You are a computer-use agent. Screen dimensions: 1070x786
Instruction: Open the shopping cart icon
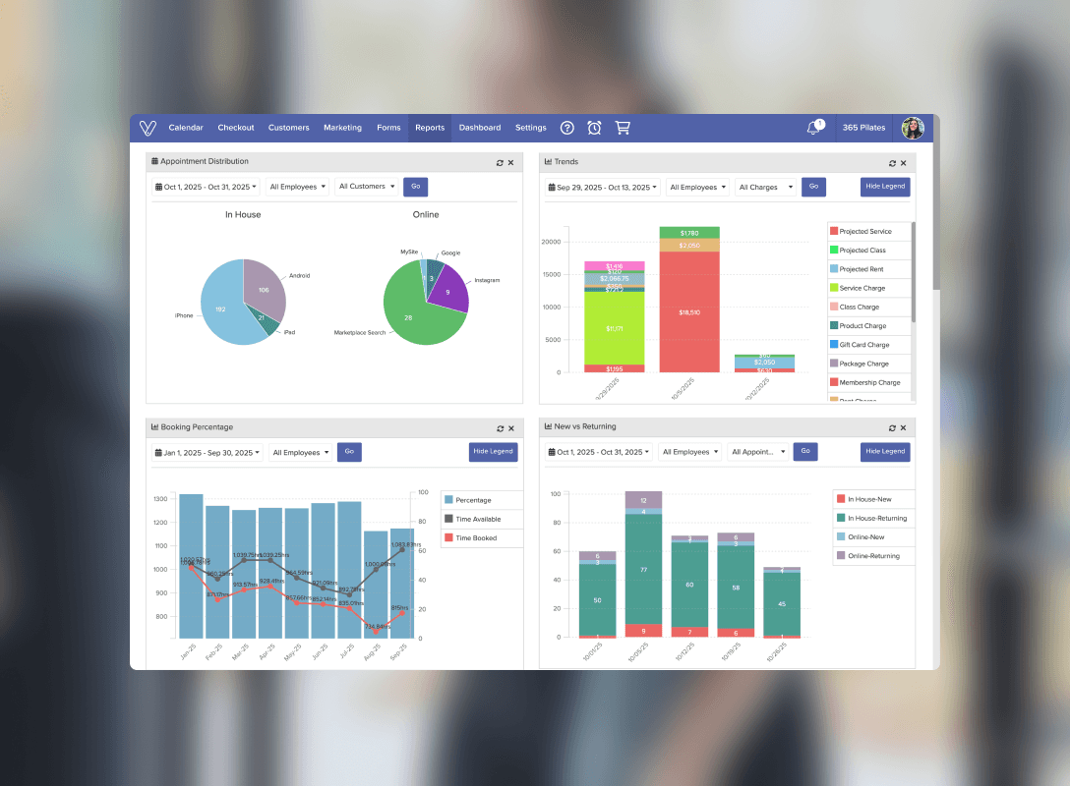click(x=622, y=128)
